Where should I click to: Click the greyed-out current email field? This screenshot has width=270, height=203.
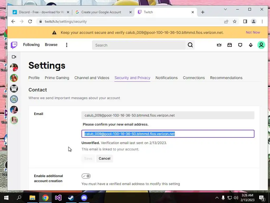point(168,115)
